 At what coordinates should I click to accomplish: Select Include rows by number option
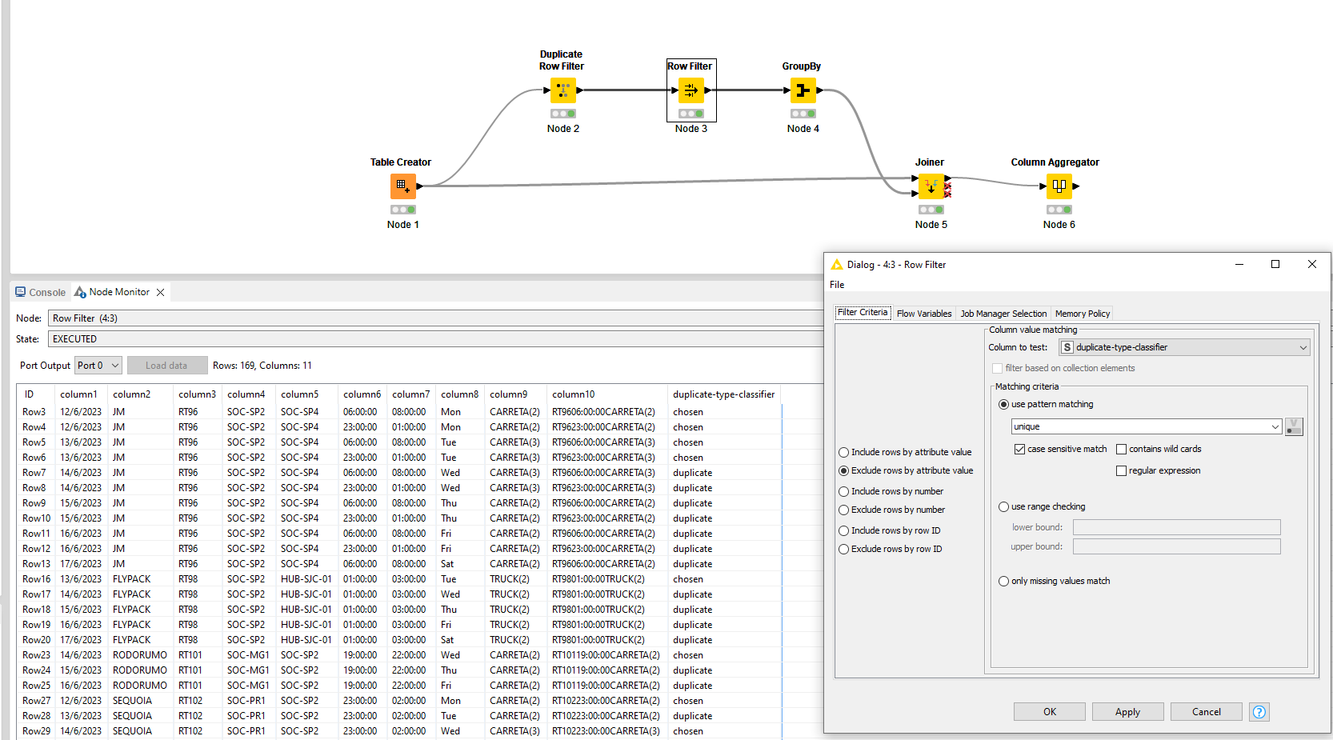(891, 491)
